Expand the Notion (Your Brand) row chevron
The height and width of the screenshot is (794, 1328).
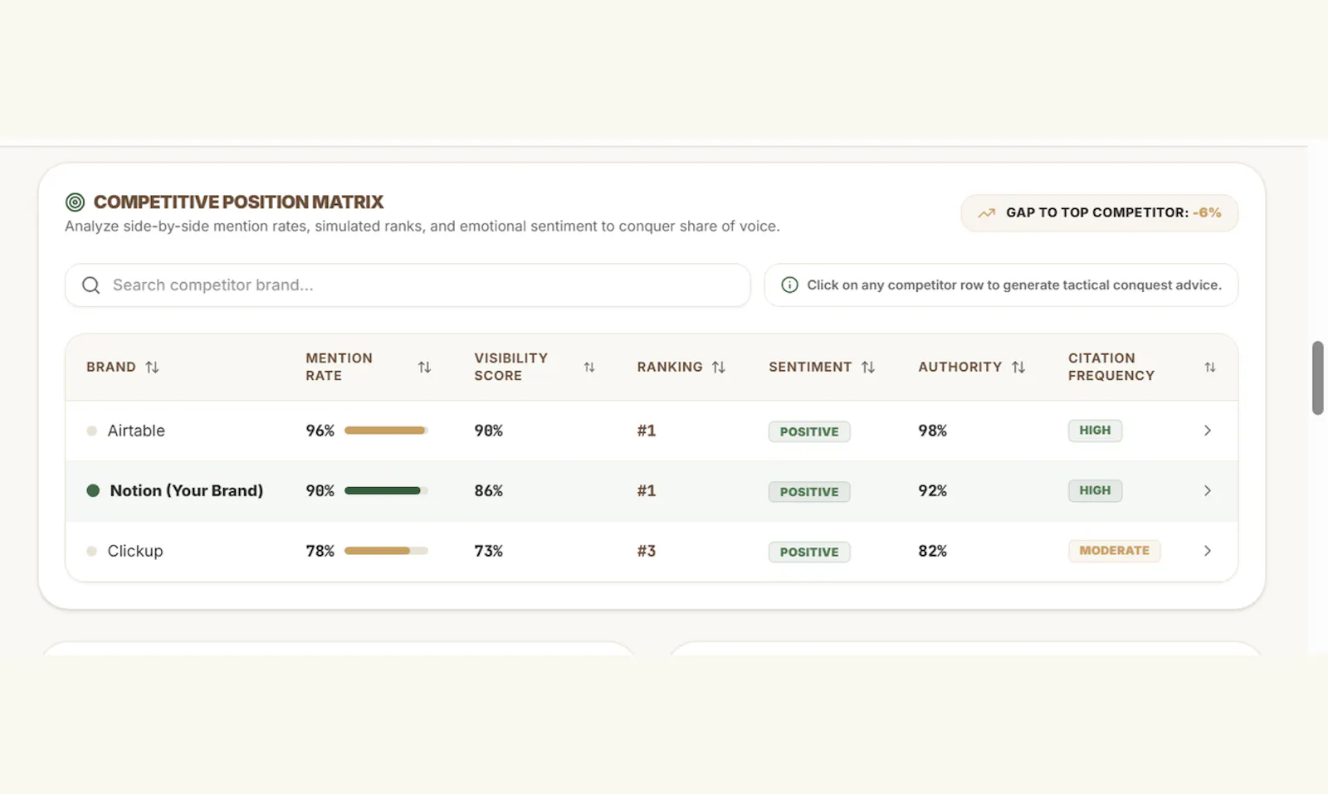click(1208, 490)
